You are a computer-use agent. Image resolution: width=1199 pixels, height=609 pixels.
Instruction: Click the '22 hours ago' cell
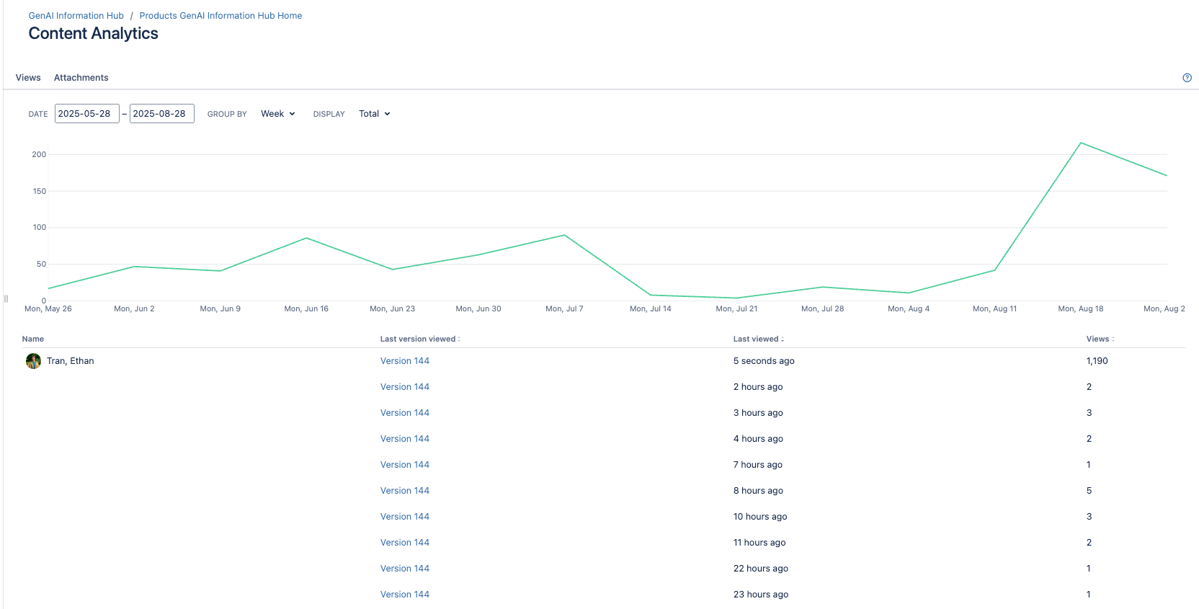[x=761, y=569]
